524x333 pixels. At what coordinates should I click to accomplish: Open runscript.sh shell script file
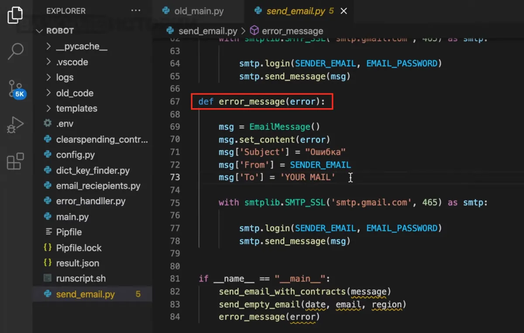click(81, 279)
